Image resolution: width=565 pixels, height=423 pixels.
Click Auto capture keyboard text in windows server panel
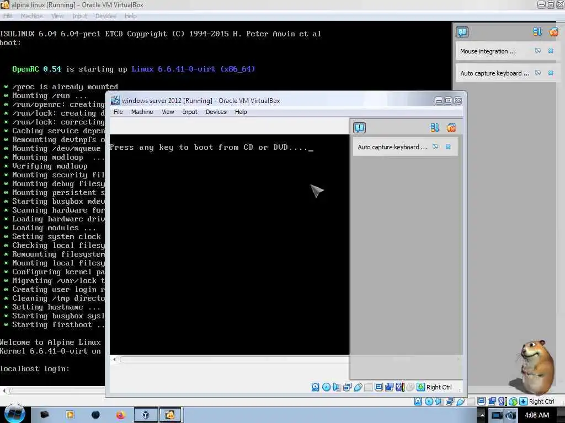(x=392, y=147)
